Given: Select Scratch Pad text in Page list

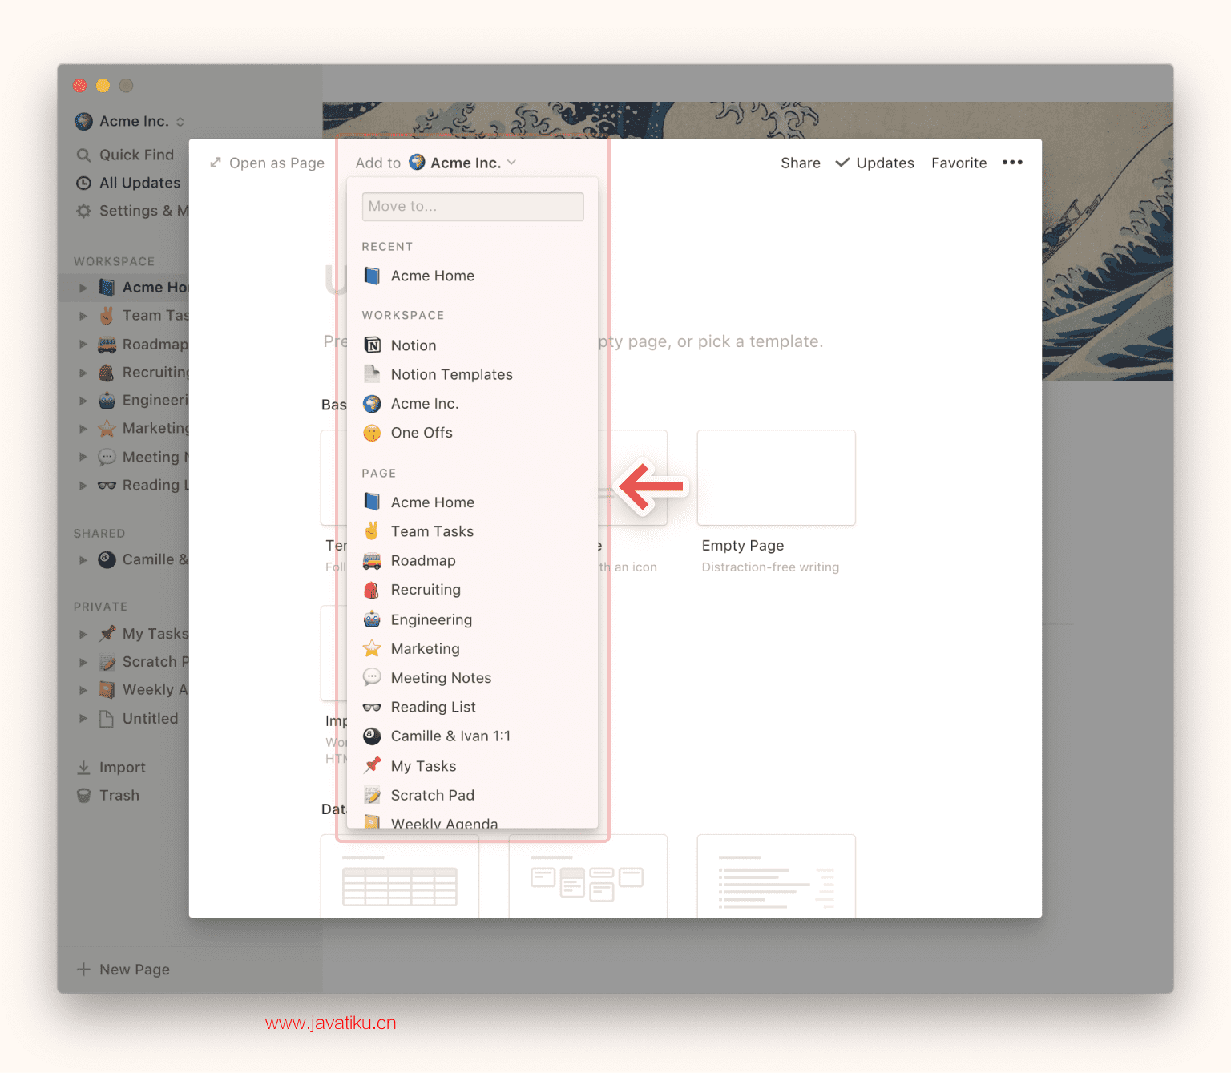Looking at the screenshot, I should (432, 795).
